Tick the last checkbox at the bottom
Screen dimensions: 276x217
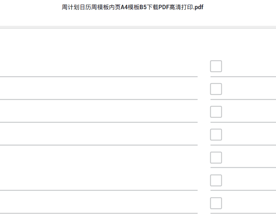pyautogui.click(x=216, y=203)
